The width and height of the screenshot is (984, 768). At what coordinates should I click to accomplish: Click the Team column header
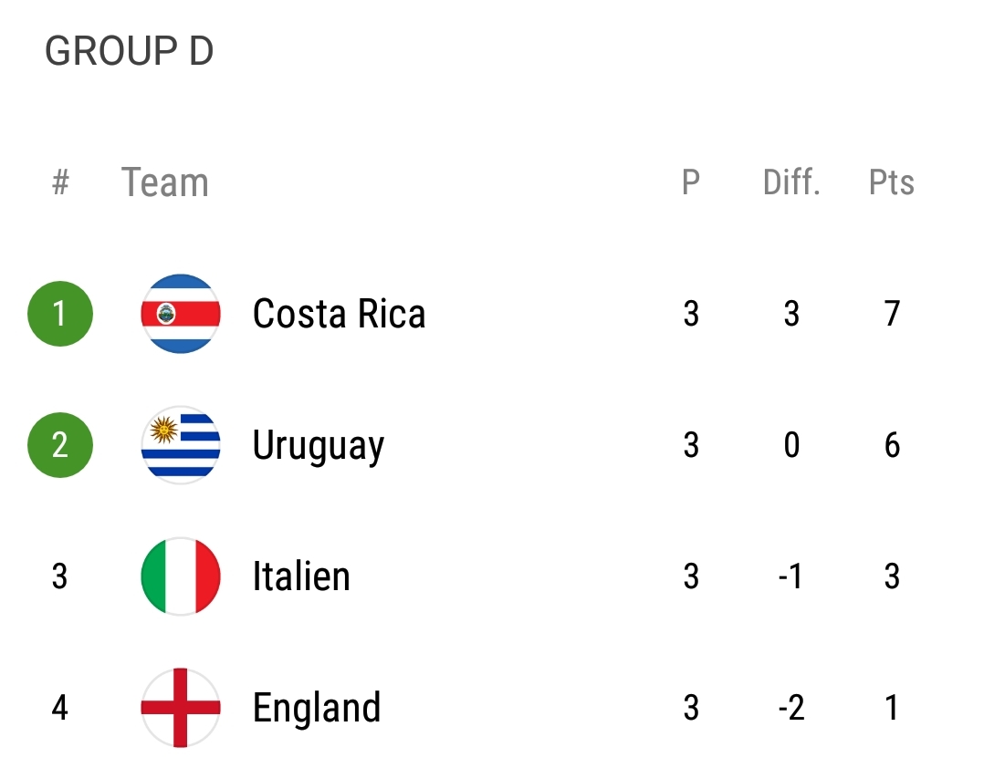coord(165,182)
